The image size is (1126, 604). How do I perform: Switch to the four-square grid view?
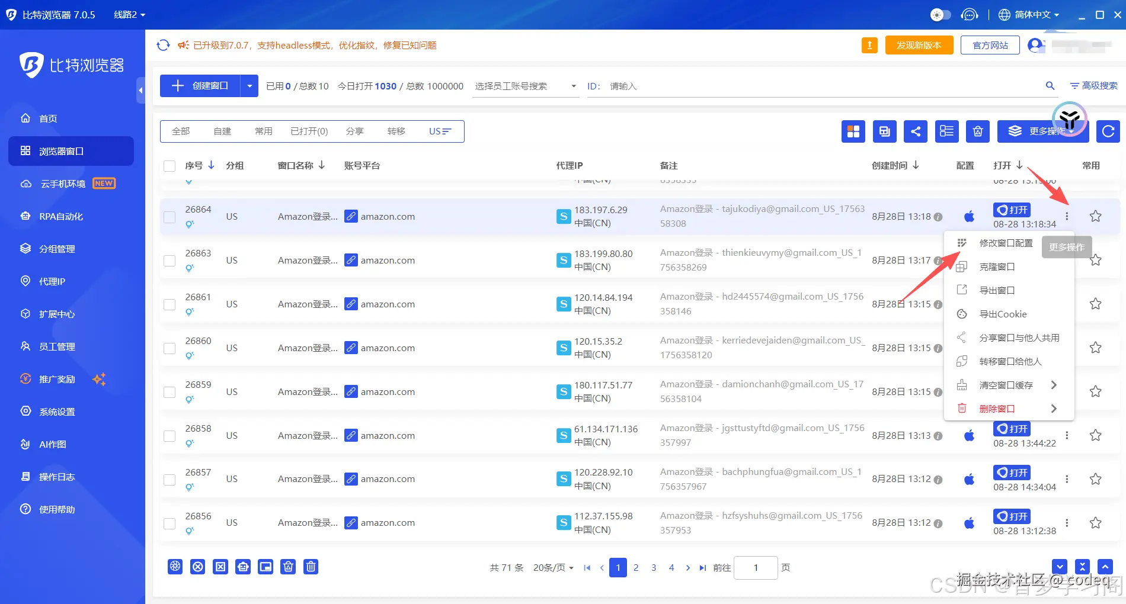853,131
